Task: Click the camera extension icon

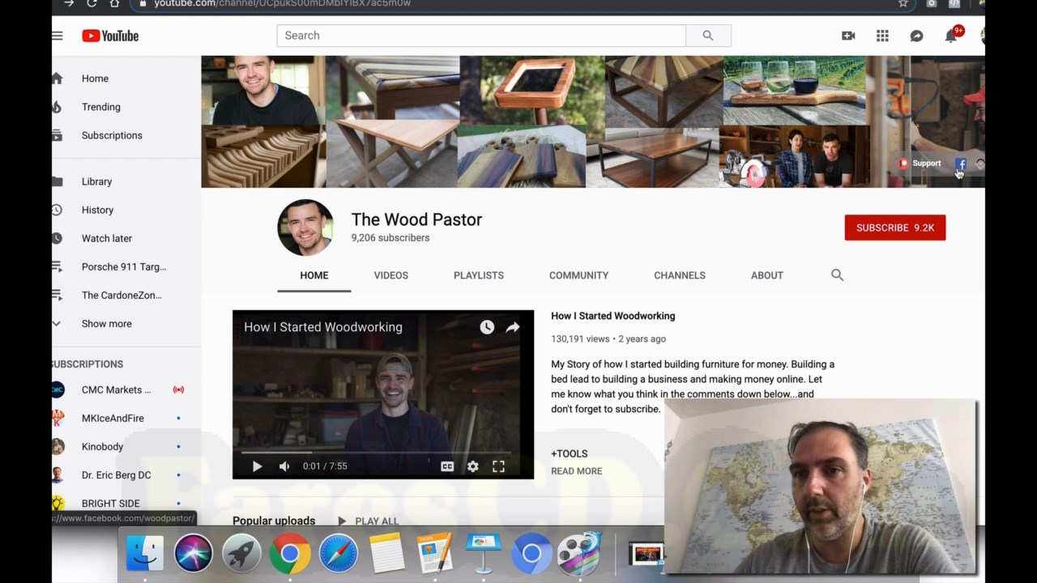Action: pos(932,3)
